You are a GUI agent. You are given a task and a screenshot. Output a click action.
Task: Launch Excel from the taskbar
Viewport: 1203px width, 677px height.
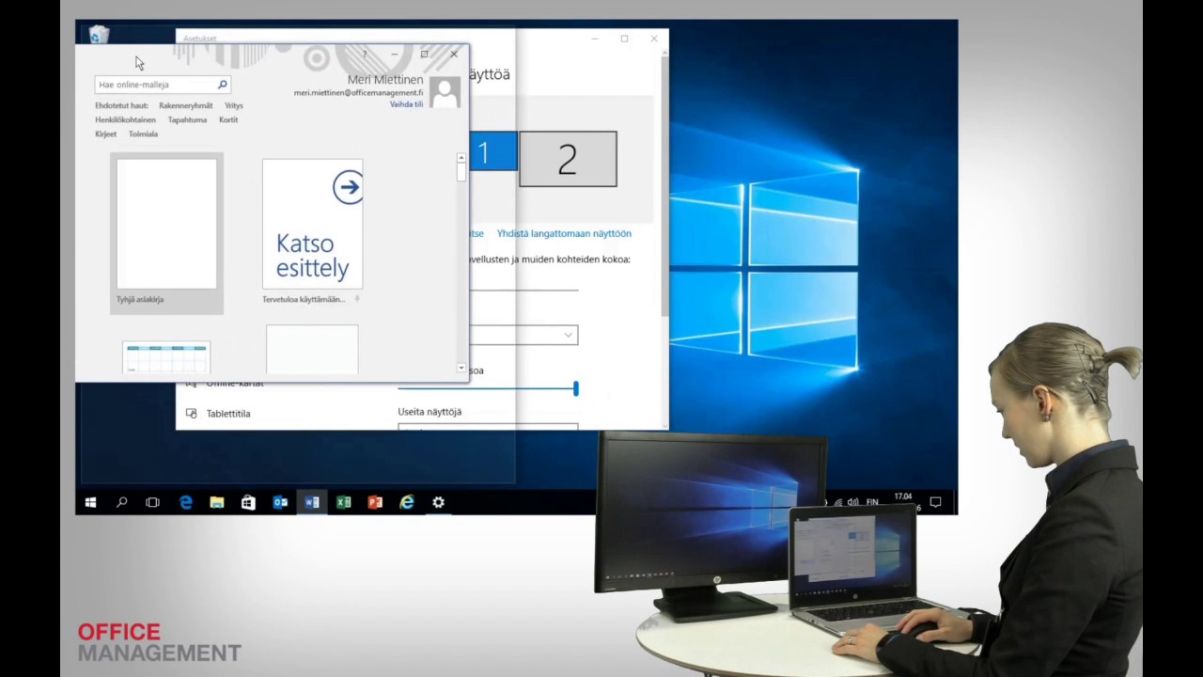pos(343,503)
